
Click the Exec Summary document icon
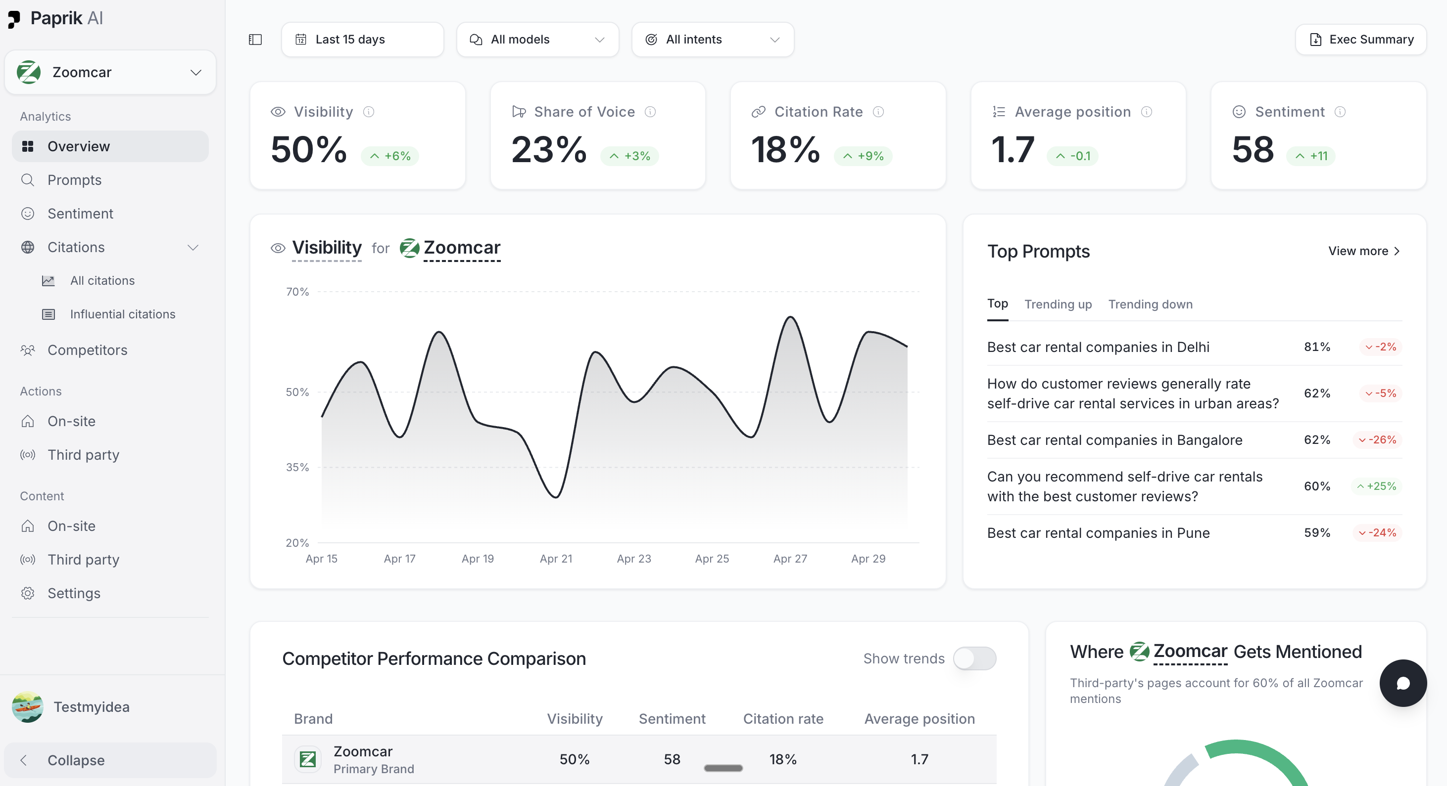pos(1315,39)
